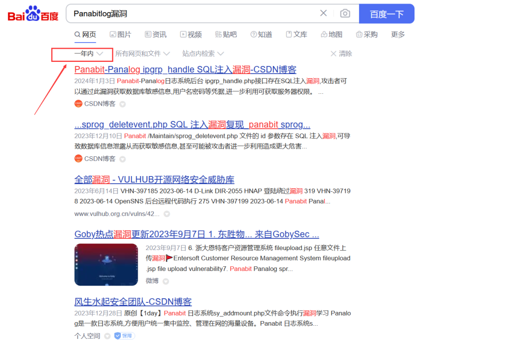Expand the 所有网页和文件 dropdown

pyautogui.click(x=143, y=54)
